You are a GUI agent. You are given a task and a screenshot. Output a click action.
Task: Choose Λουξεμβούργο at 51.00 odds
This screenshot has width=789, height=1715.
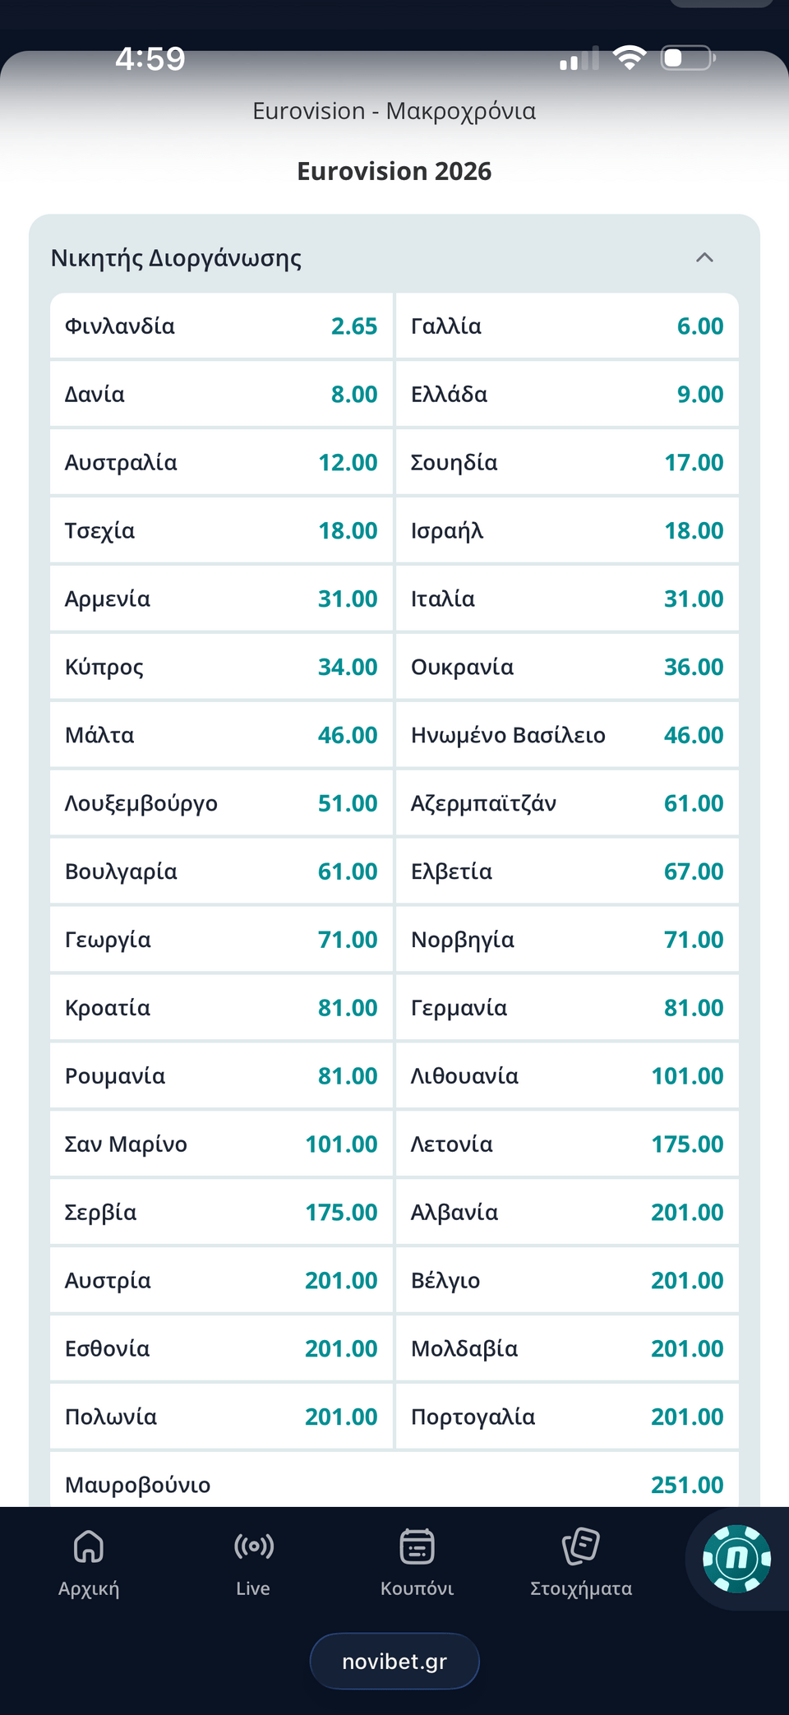point(221,804)
